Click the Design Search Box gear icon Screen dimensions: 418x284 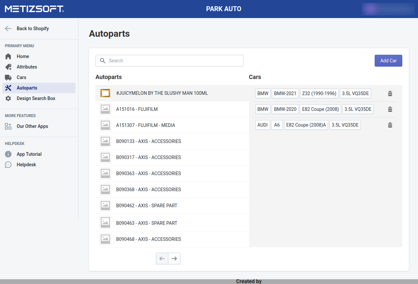(x=8, y=98)
